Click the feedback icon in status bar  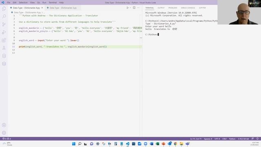coord(252,139)
